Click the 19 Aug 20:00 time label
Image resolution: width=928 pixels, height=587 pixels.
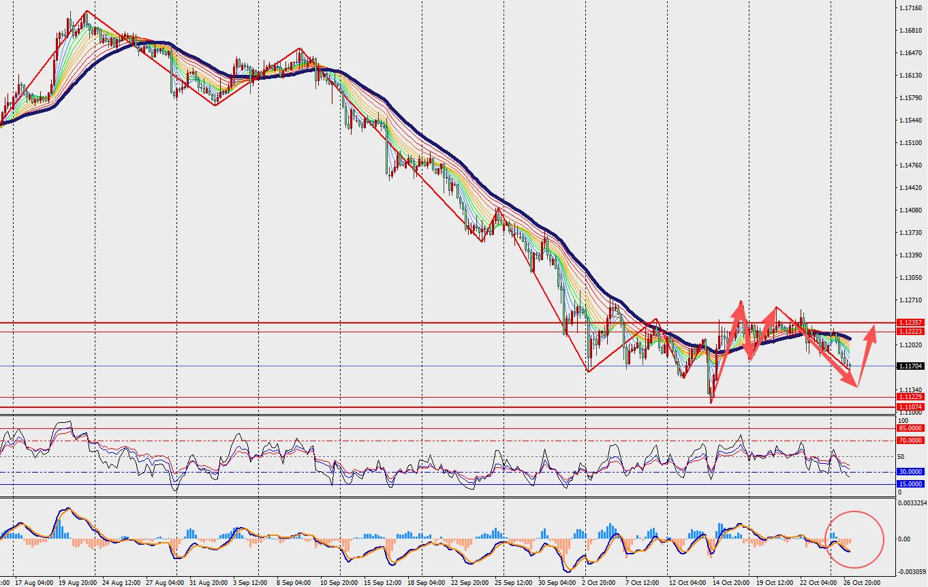pyautogui.click(x=76, y=583)
